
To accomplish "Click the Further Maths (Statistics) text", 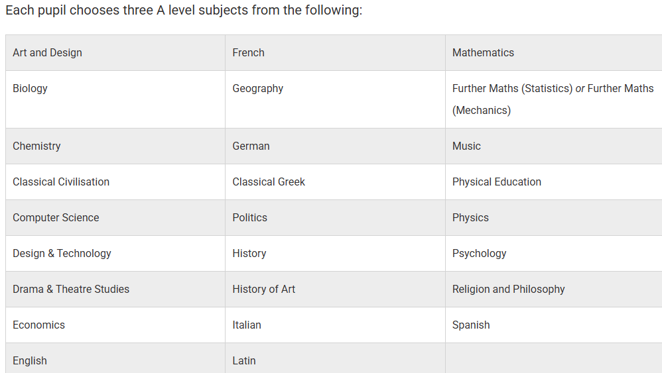I will pos(512,89).
